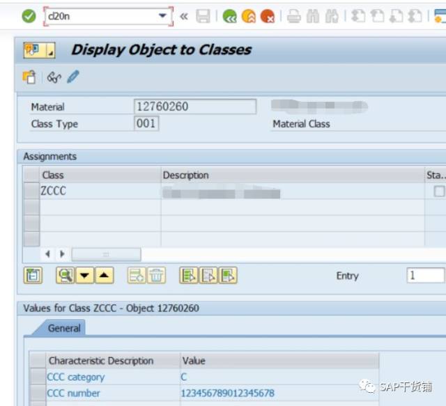
Task: Click the table scroll left arrow
Action: (48, 253)
